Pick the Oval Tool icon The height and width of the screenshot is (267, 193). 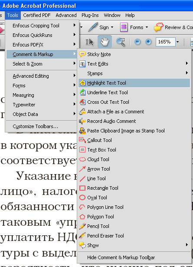[82, 198]
